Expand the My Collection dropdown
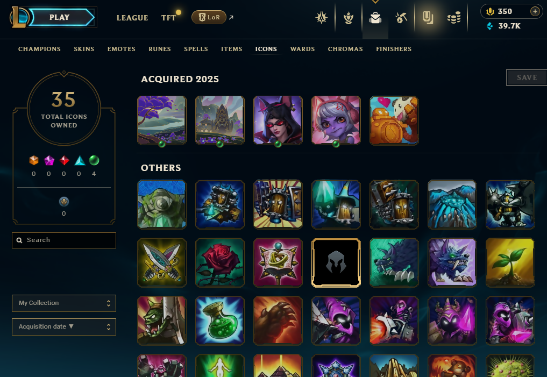The image size is (547, 377). tap(64, 303)
